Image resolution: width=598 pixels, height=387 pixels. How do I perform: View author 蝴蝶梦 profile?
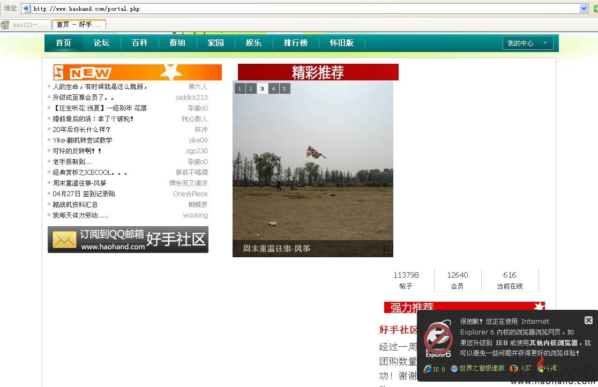198,204
